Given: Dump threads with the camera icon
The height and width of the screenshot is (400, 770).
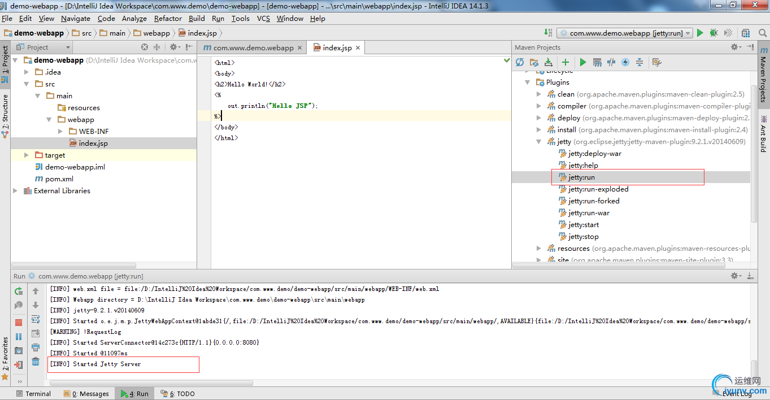Looking at the screenshot, I should 19,351.
